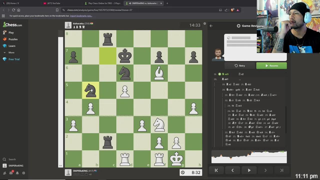Open the Search field in sidebar

pos(12,159)
